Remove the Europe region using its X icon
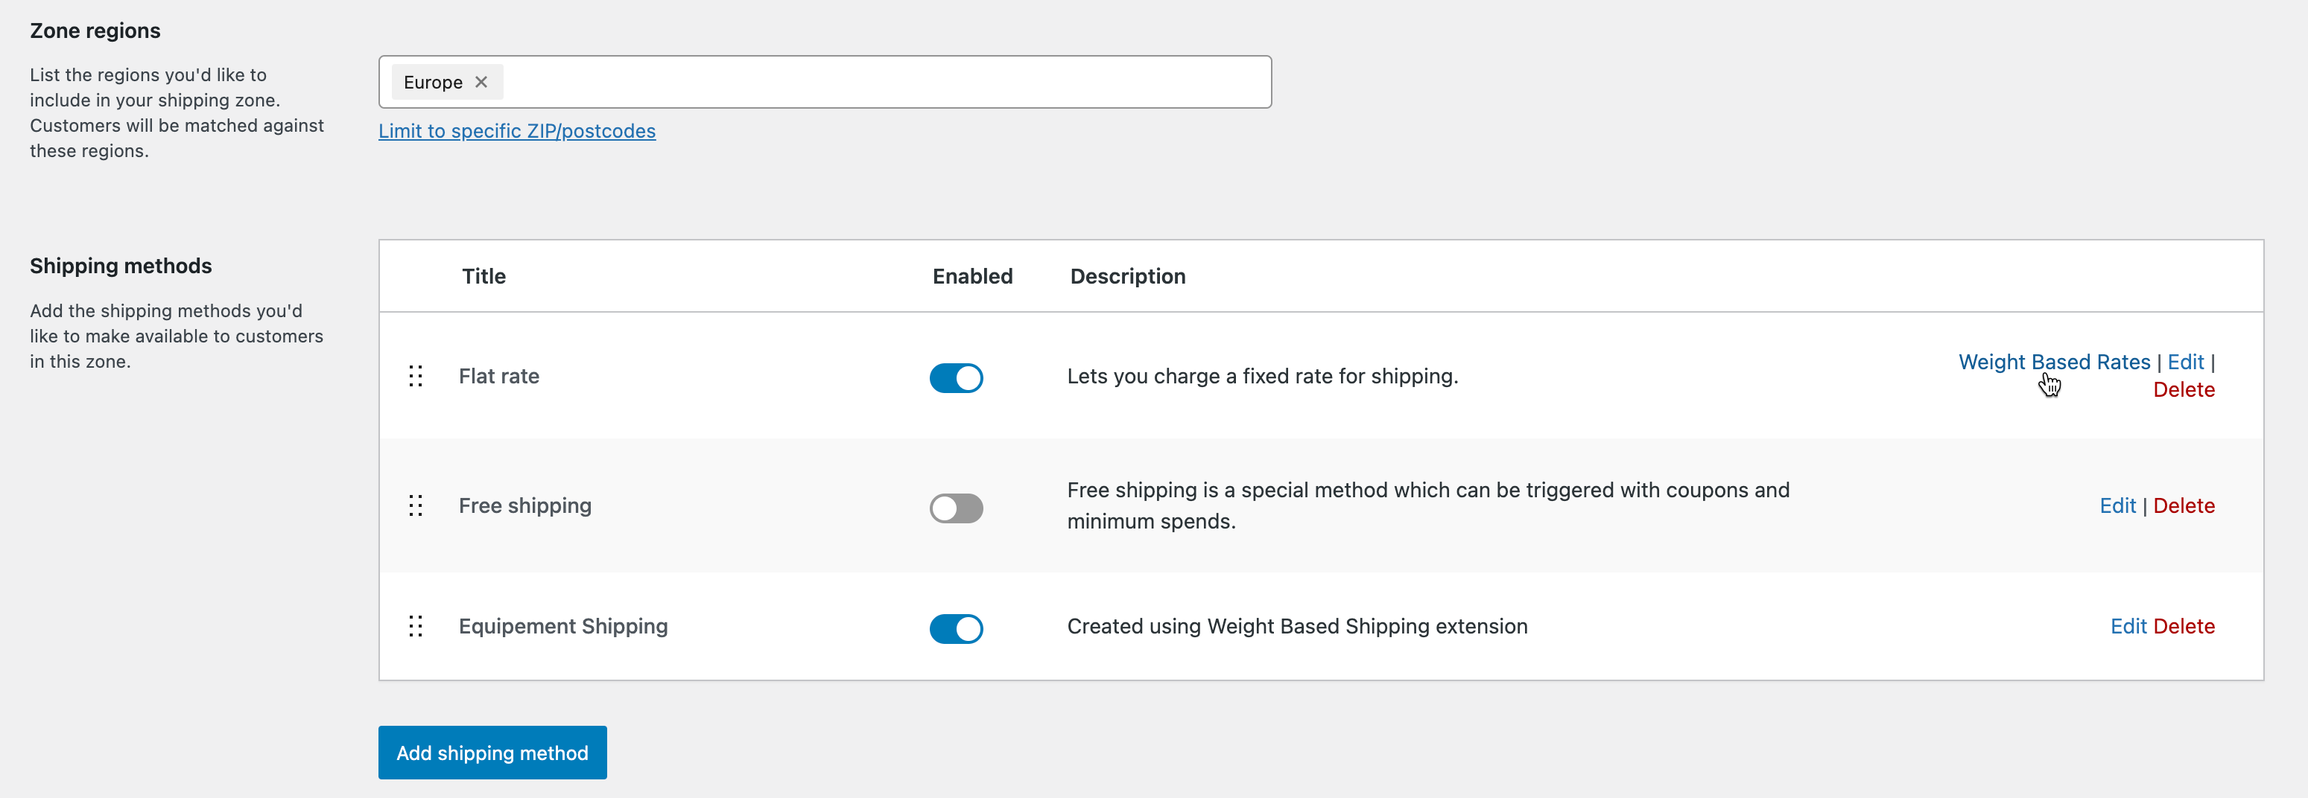The width and height of the screenshot is (2308, 798). tap(481, 81)
